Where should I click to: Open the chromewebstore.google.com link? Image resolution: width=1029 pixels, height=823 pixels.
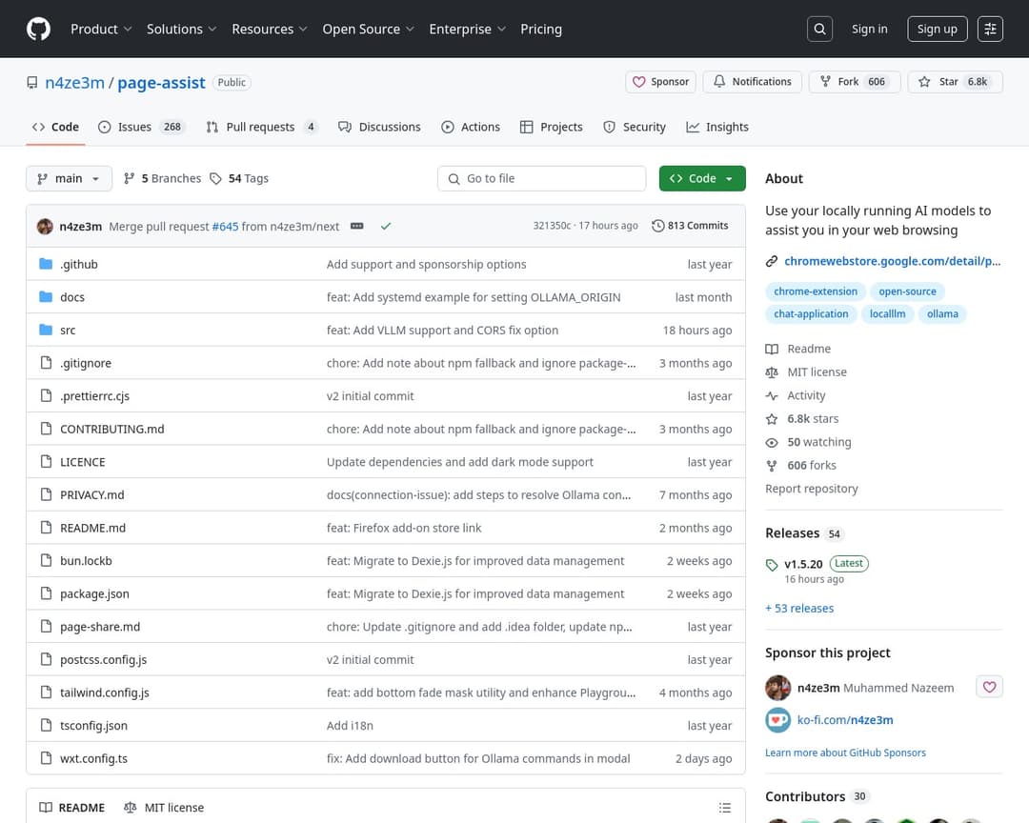892,261
